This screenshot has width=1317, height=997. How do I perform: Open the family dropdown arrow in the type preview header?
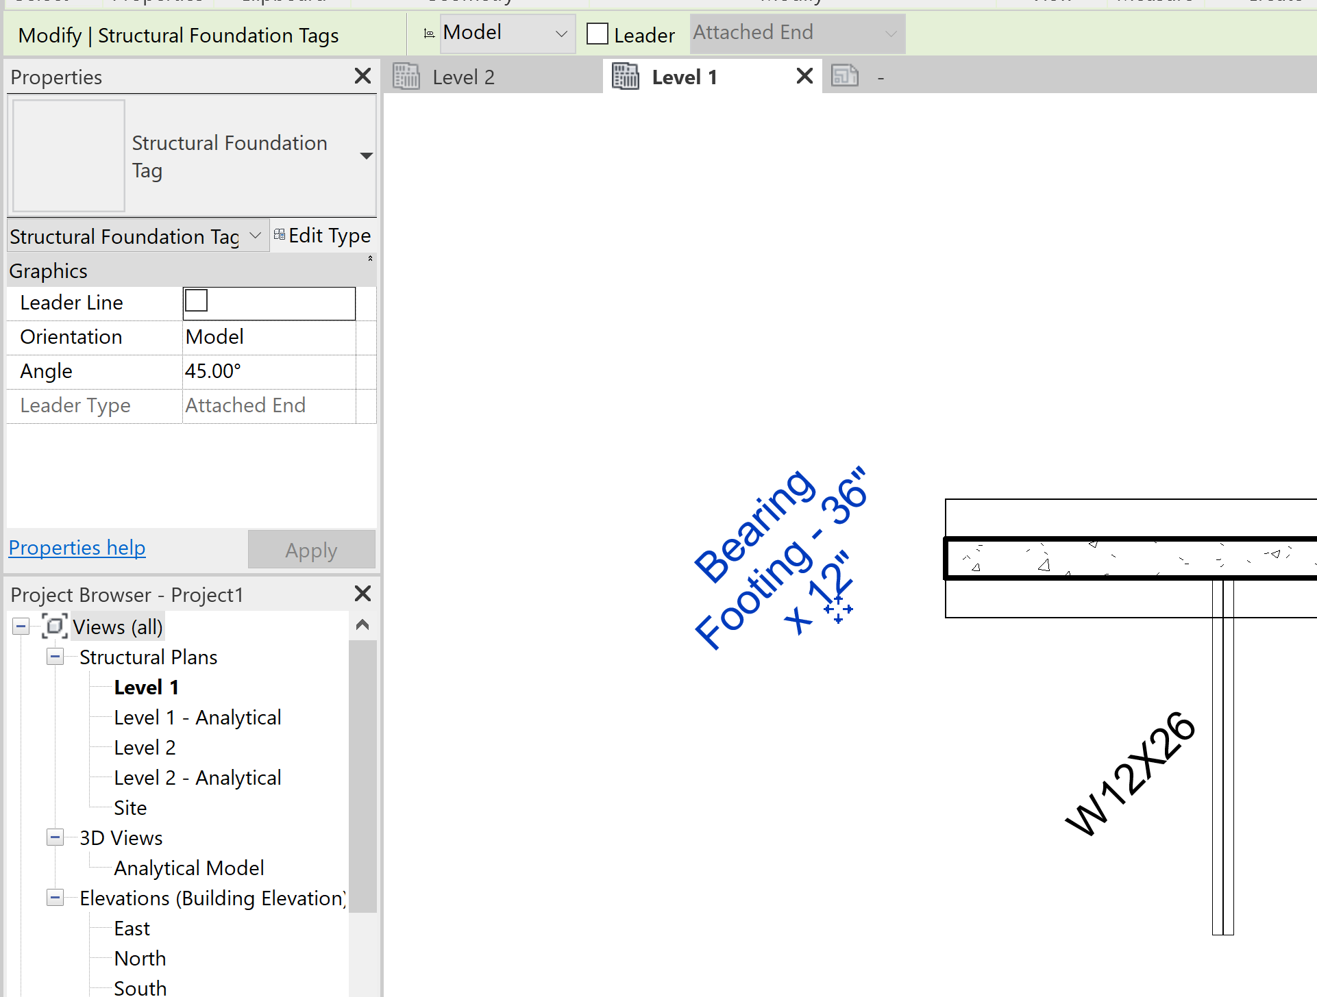click(367, 155)
